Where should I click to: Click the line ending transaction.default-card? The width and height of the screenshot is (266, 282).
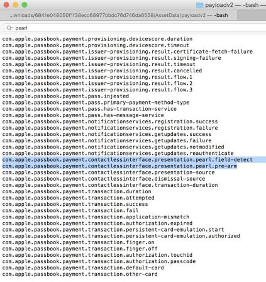tap(83, 268)
